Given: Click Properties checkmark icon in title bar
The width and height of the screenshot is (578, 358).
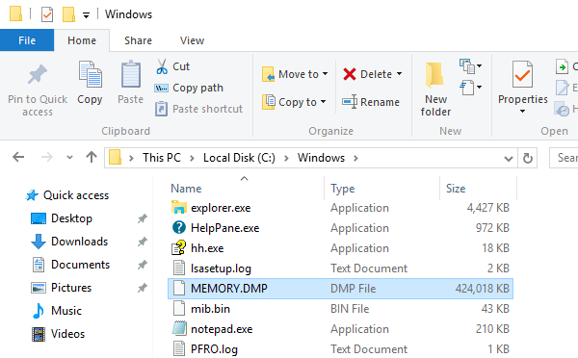Looking at the screenshot, I should [47, 14].
